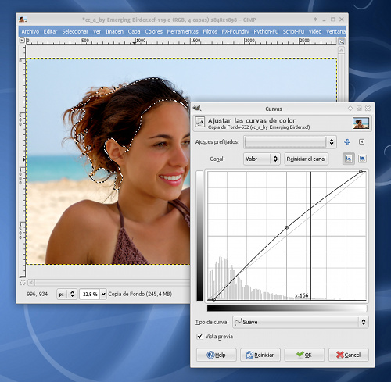Click the image menu arrow at ruler corner

(x=22, y=41)
